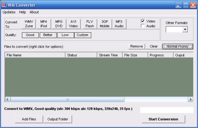
Task: Set quality to Low
Action: (x=65, y=35)
